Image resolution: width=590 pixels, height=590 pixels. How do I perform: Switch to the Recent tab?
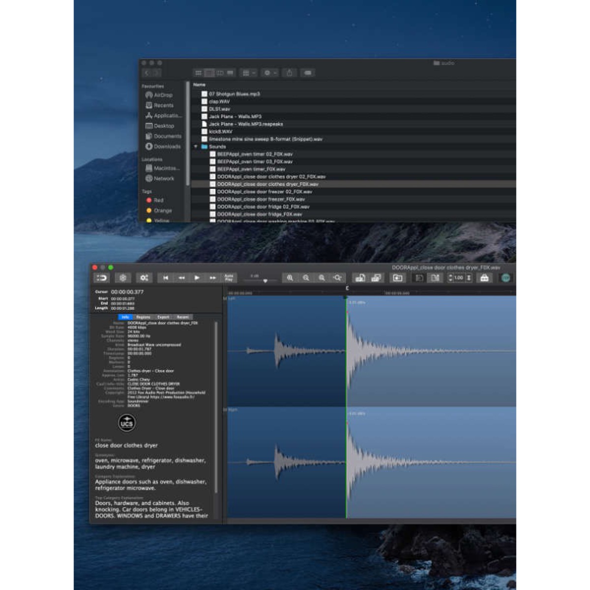(183, 317)
